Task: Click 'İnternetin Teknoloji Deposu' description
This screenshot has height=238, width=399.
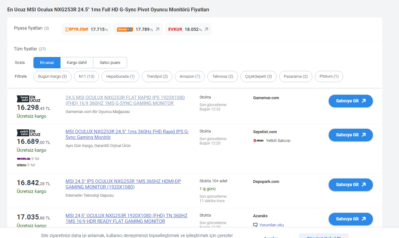Action: pyautogui.click(x=90, y=195)
